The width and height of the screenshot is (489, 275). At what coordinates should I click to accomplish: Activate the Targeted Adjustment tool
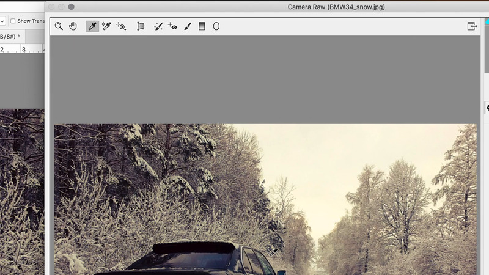(121, 26)
